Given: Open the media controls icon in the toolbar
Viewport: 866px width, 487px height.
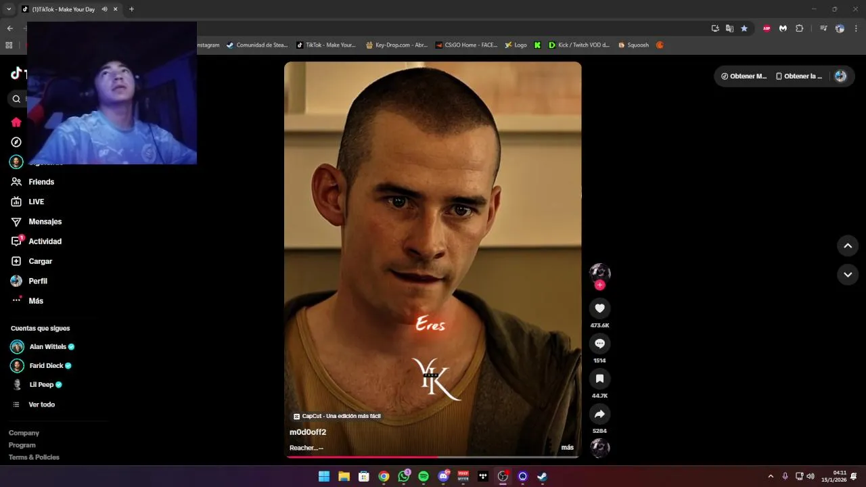Looking at the screenshot, I should (x=823, y=28).
